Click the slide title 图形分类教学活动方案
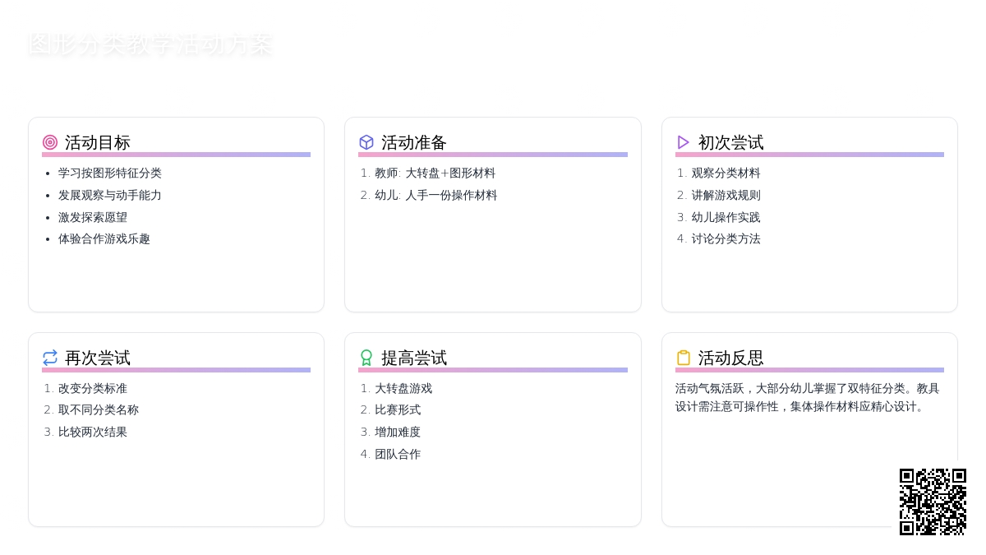This screenshot has width=986, height=555. point(150,44)
